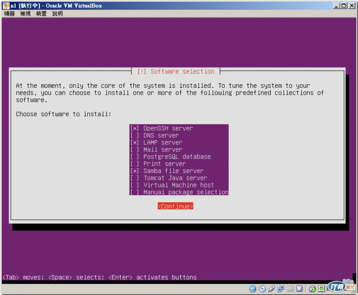Viewport: 358px width, 295px height.
Task: Click the 'OpenSSH server' label text
Action: (168, 128)
